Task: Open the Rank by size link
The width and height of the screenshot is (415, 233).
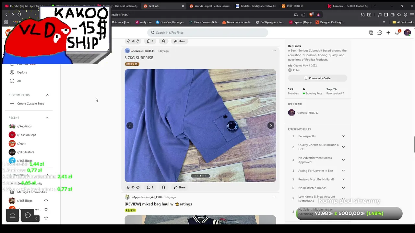Action: tap(335, 94)
